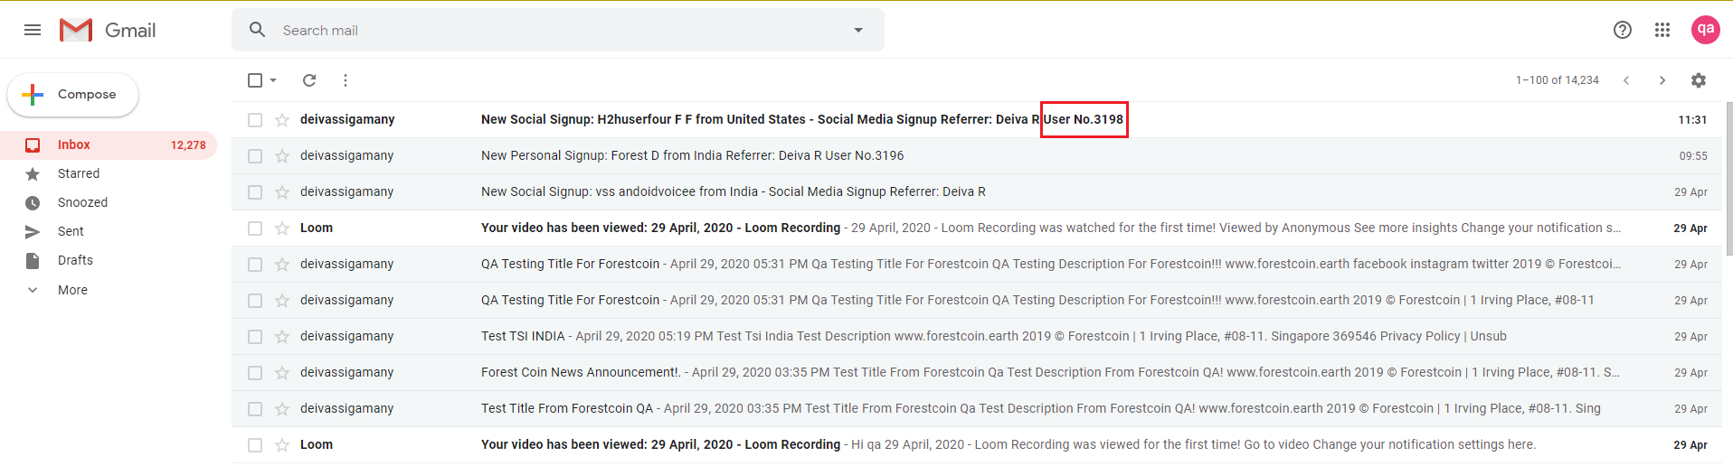The width and height of the screenshot is (1733, 466).
Task: Check the Test TSI INDIA email checkbox
Action: pos(255,337)
